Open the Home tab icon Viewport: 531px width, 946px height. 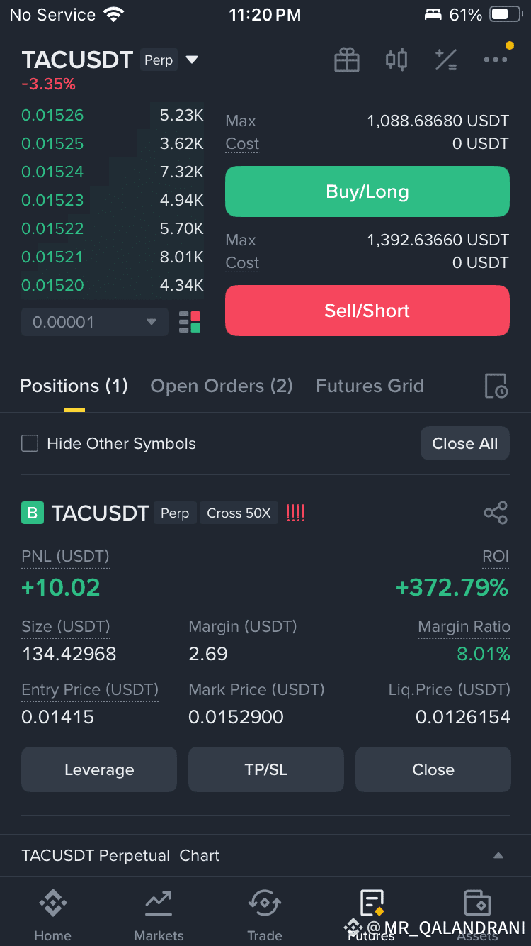pyautogui.click(x=52, y=903)
